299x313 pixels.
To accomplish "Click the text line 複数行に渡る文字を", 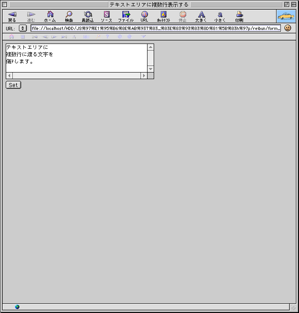I will (30, 55).
